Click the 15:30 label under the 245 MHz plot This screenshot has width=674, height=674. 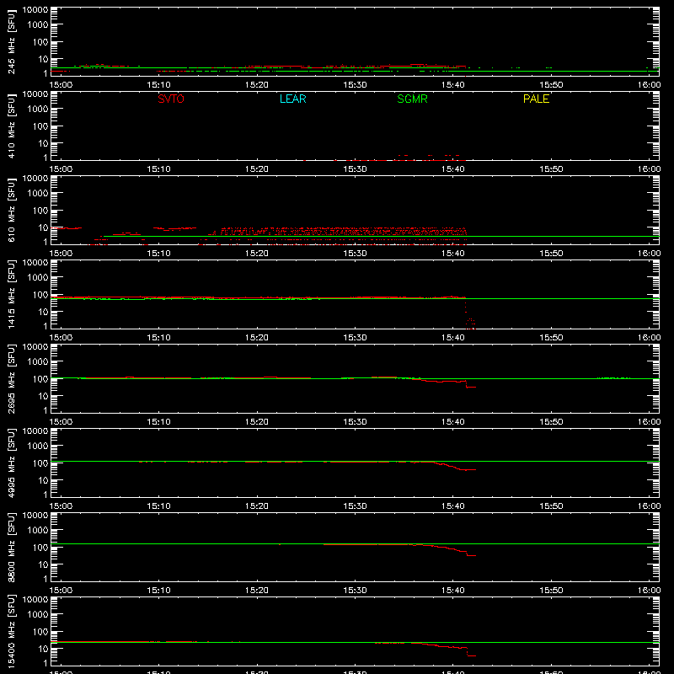[355, 85]
